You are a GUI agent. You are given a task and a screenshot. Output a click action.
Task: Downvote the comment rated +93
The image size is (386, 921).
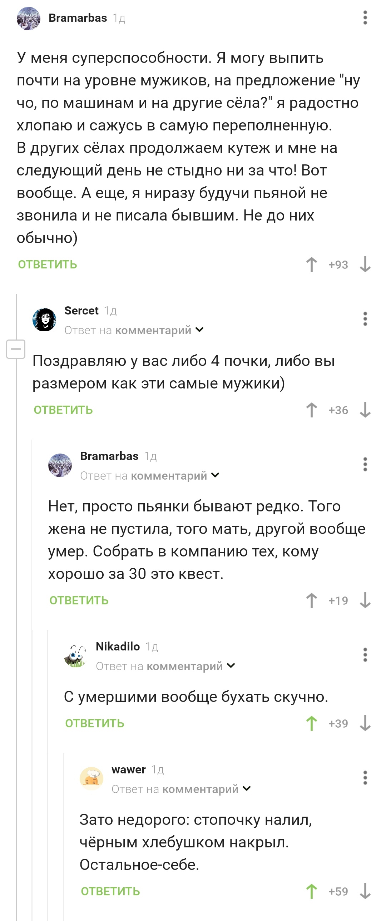point(365,264)
